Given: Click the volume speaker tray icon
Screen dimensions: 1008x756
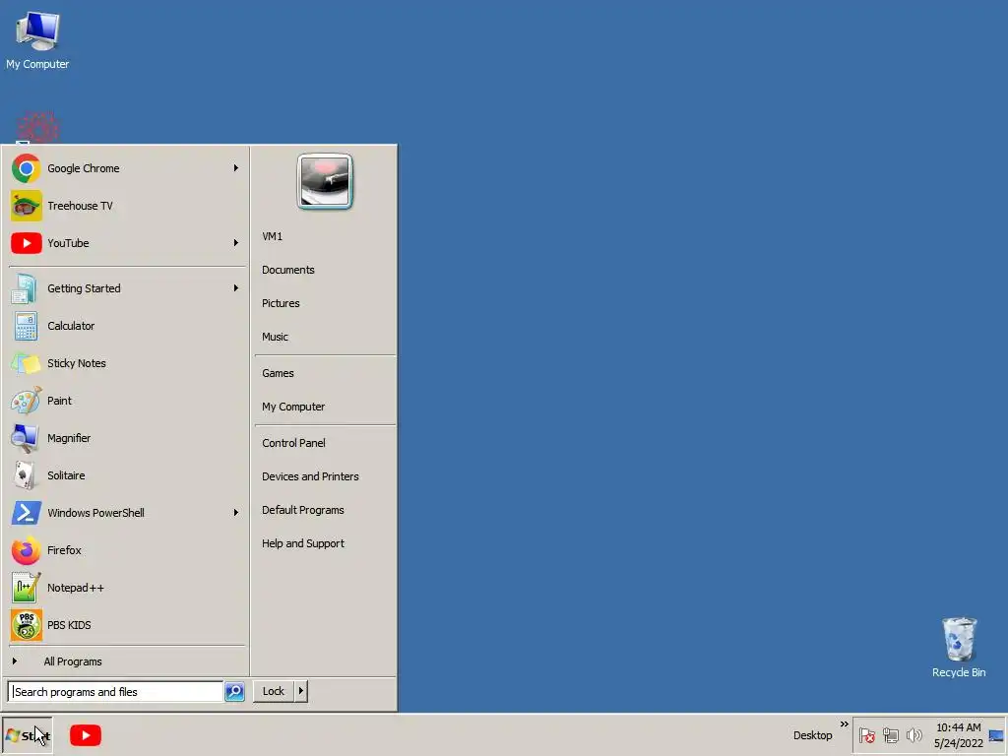Looking at the screenshot, I should click(x=913, y=734).
